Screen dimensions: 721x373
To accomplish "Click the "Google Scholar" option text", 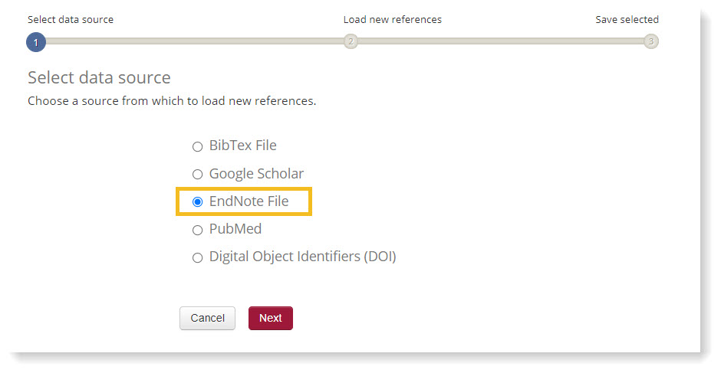I will click(x=256, y=174).
